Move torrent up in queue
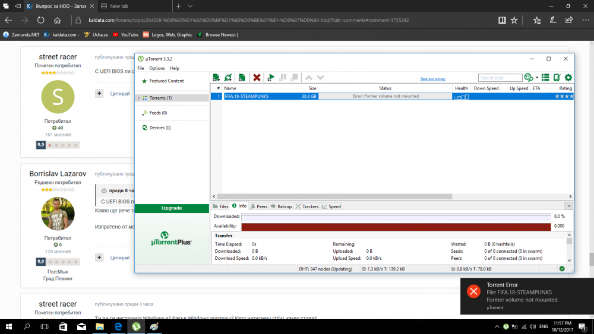This screenshot has height=334, width=594. (x=309, y=78)
